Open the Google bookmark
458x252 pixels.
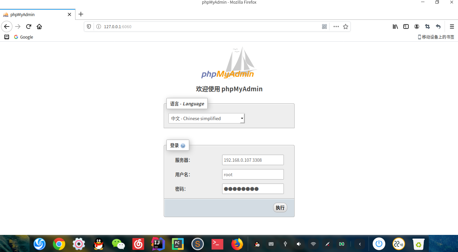tap(23, 37)
